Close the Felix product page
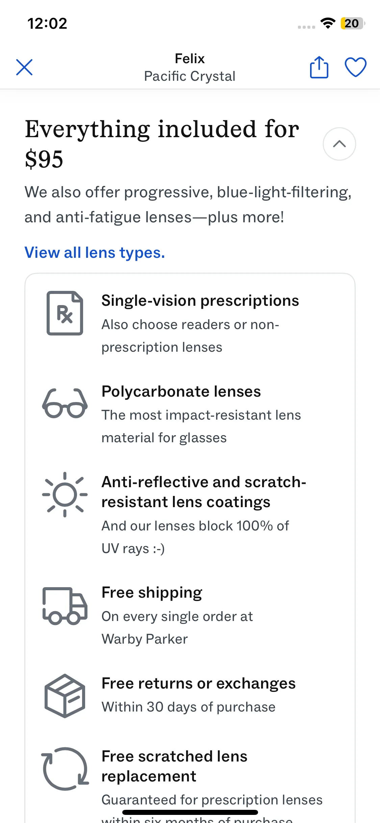This screenshot has width=380, height=823. (x=24, y=67)
